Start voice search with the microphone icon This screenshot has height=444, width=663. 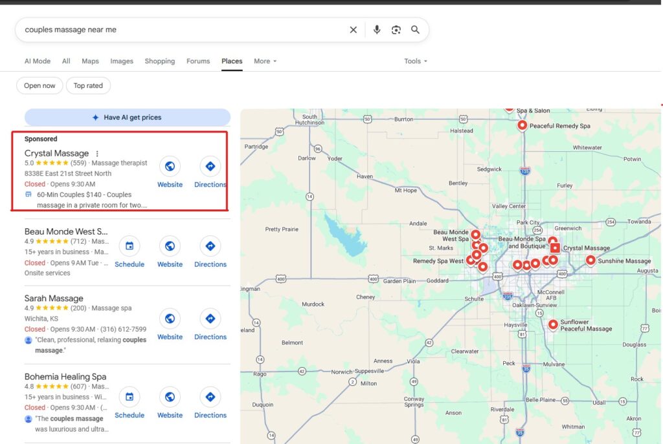coord(377,30)
